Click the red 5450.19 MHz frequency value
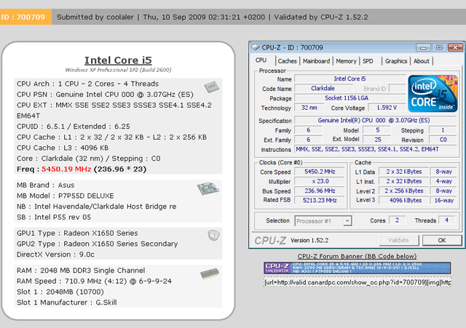The height and width of the screenshot is (328, 466). point(66,169)
